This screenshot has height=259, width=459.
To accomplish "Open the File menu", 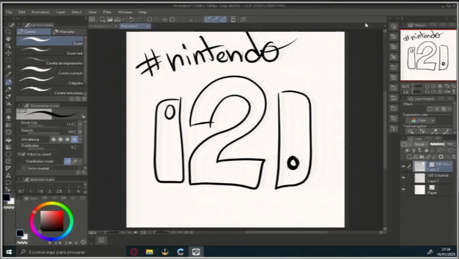I will [x=9, y=12].
